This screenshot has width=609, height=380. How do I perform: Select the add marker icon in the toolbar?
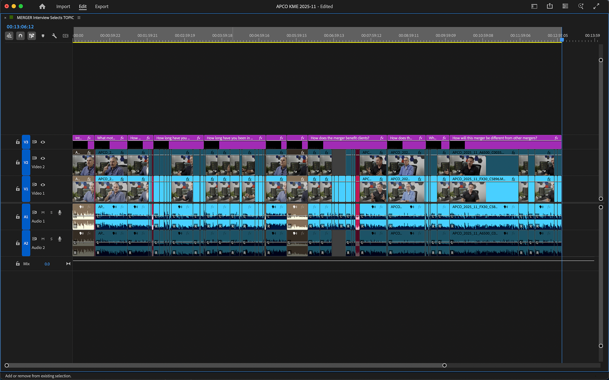[43, 36]
